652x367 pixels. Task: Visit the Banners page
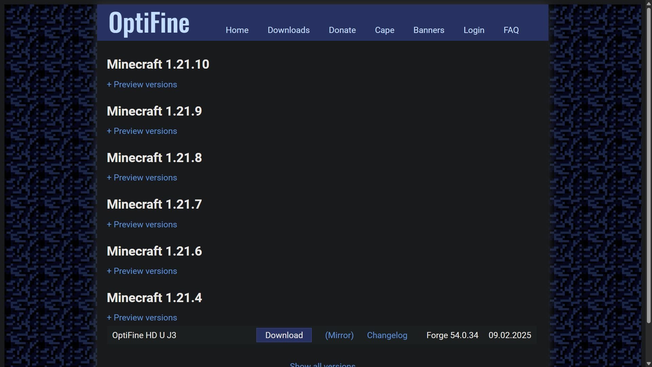429,30
